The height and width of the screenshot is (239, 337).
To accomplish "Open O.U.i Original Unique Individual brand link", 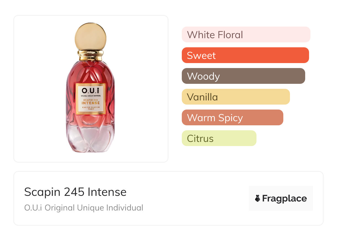I will [x=84, y=207].
